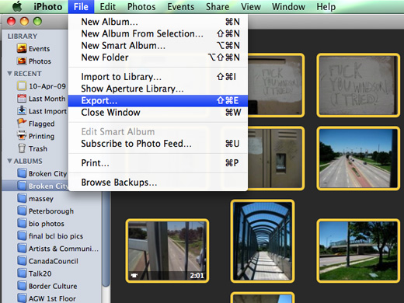Select Events icon in Library
This screenshot has height=303, width=404.
[22, 48]
